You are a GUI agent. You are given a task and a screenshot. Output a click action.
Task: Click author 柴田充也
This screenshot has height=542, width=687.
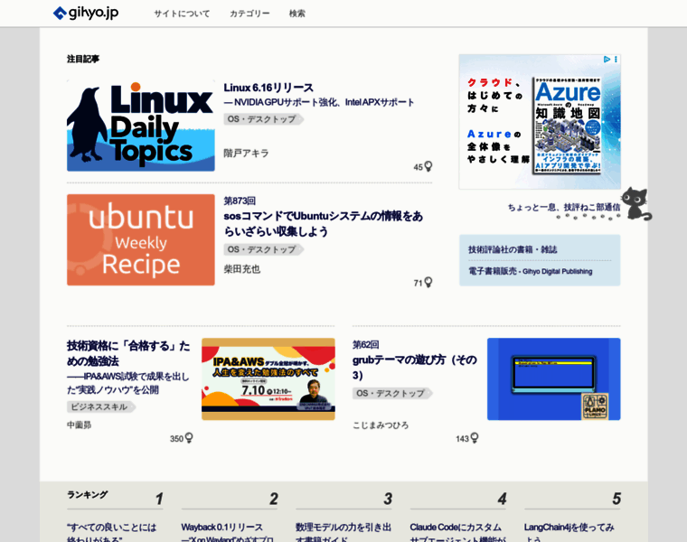point(242,269)
